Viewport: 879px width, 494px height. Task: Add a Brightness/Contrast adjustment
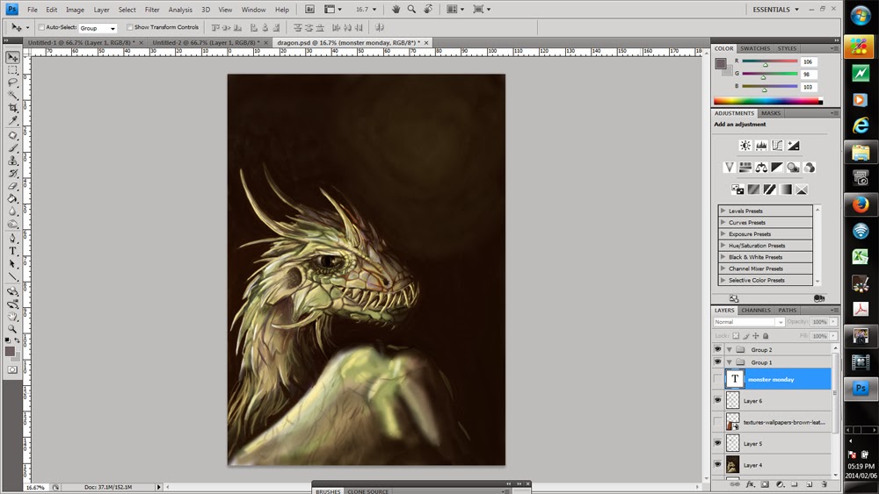(745, 146)
